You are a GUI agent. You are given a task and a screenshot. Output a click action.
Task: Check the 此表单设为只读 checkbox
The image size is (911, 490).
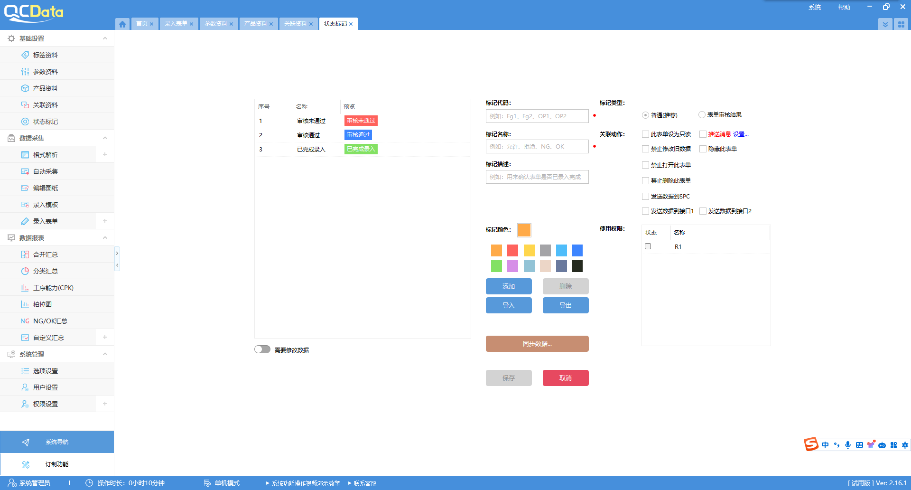645,134
